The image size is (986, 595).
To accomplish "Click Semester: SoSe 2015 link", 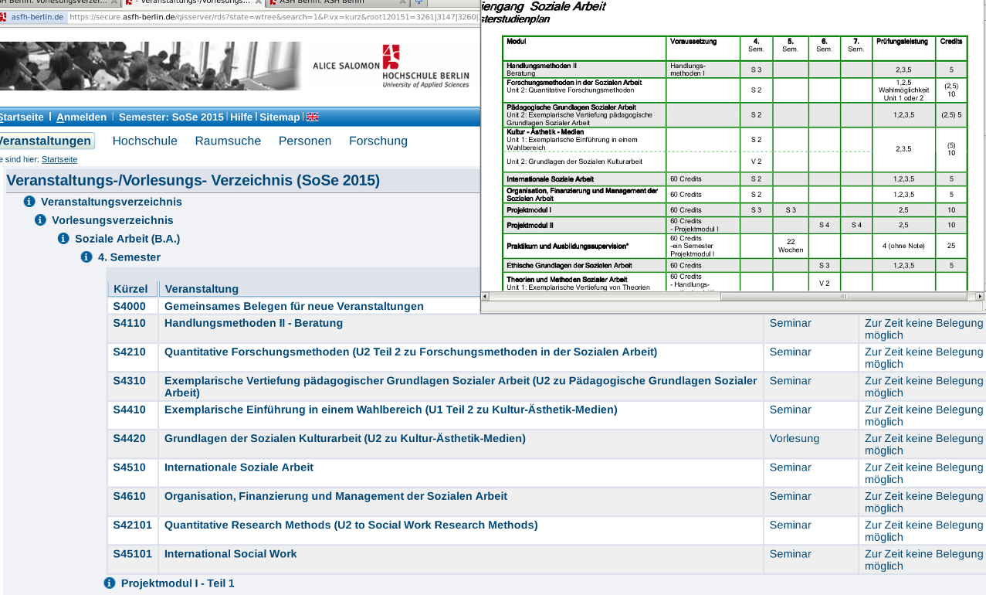I will [x=171, y=117].
